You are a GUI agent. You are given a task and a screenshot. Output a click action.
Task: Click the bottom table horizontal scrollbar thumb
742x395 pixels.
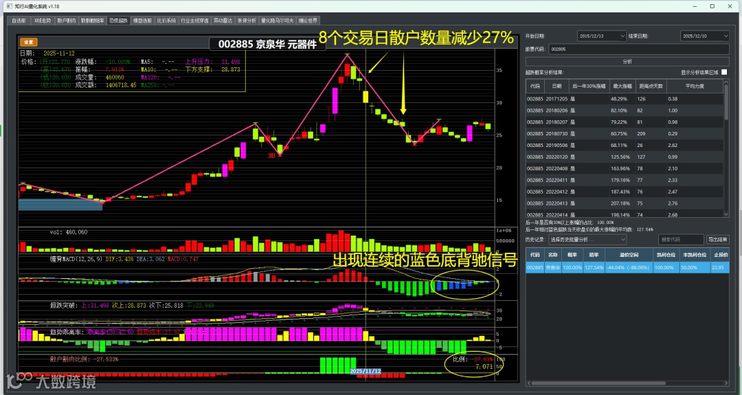[x=598, y=383]
